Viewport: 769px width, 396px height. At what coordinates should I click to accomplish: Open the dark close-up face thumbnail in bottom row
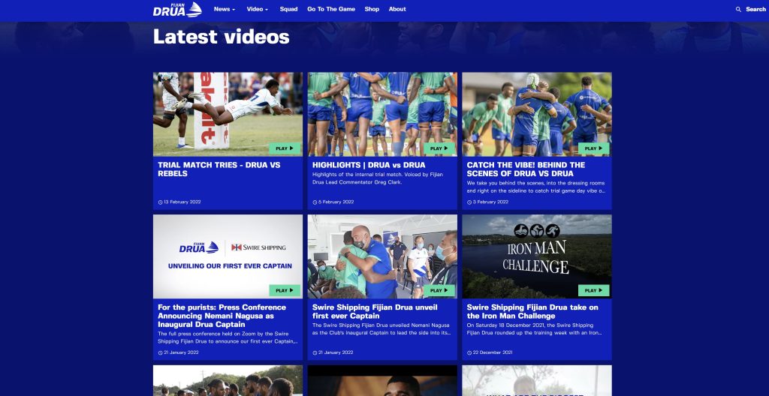click(x=382, y=380)
